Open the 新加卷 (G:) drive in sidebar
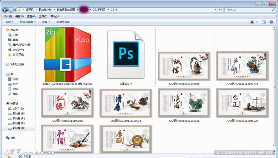This screenshot has height=158, width=278. tap(19, 128)
